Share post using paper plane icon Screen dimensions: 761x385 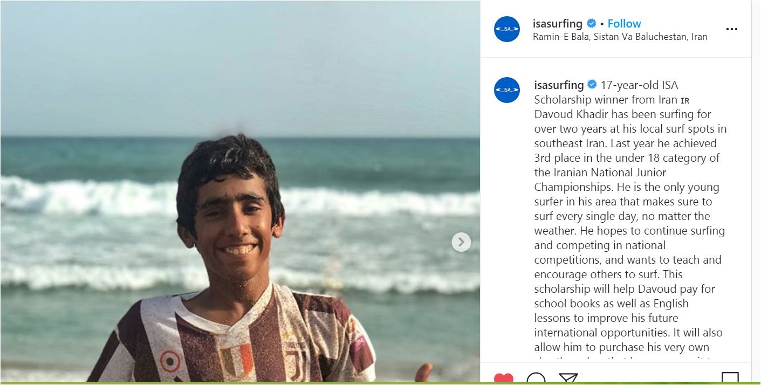tap(567, 379)
